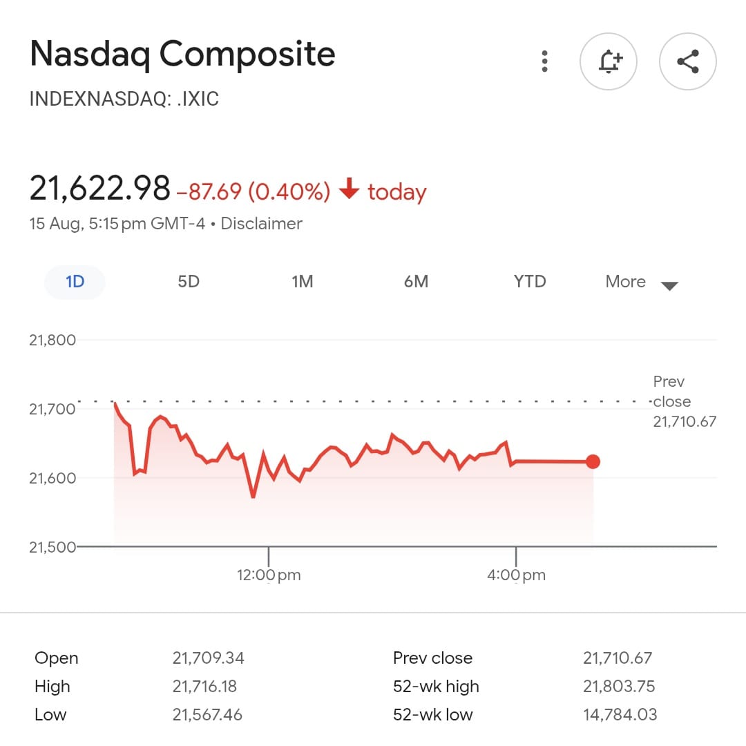
Task: Click the red down arrow beside today
Action: click(350, 189)
